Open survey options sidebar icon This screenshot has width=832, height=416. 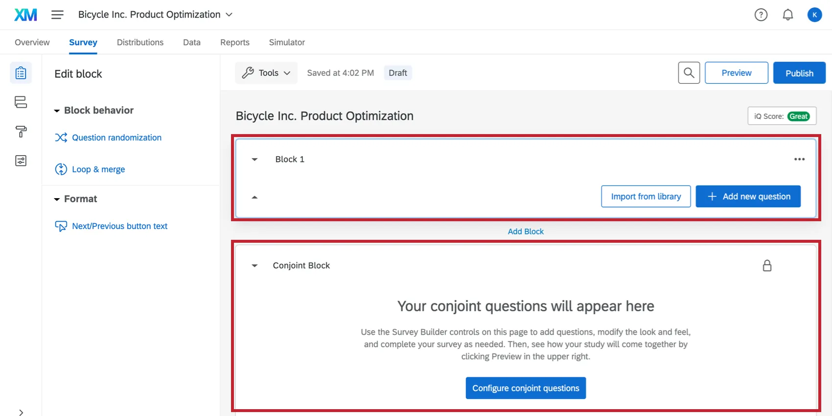21,161
